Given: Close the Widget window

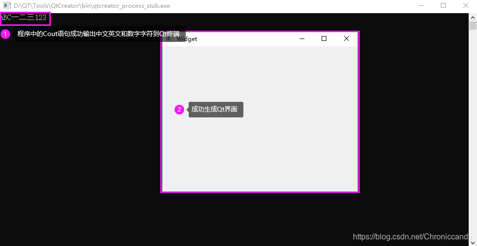Looking at the screenshot, I should click(x=346, y=39).
